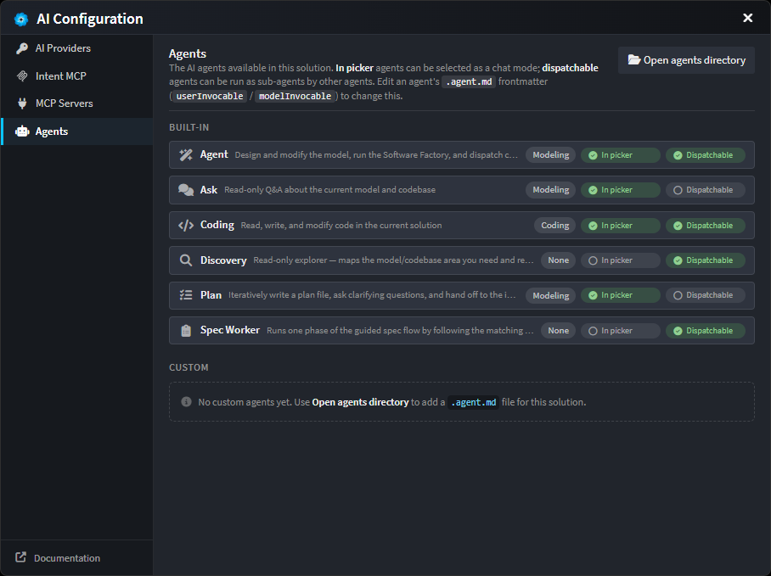This screenshot has width=771, height=576.
Task: Click the magnifier icon of Discovery row
Action: (x=186, y=260)
